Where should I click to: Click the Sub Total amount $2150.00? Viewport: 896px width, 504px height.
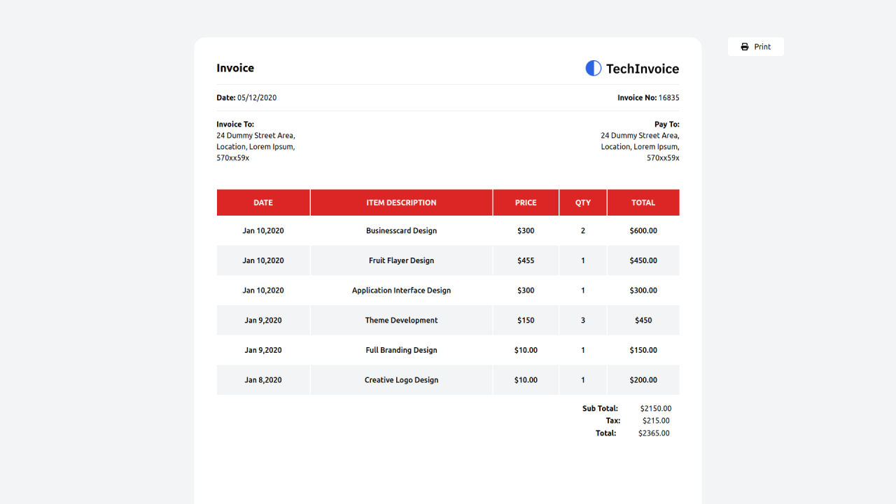click(x=656, y=408)
